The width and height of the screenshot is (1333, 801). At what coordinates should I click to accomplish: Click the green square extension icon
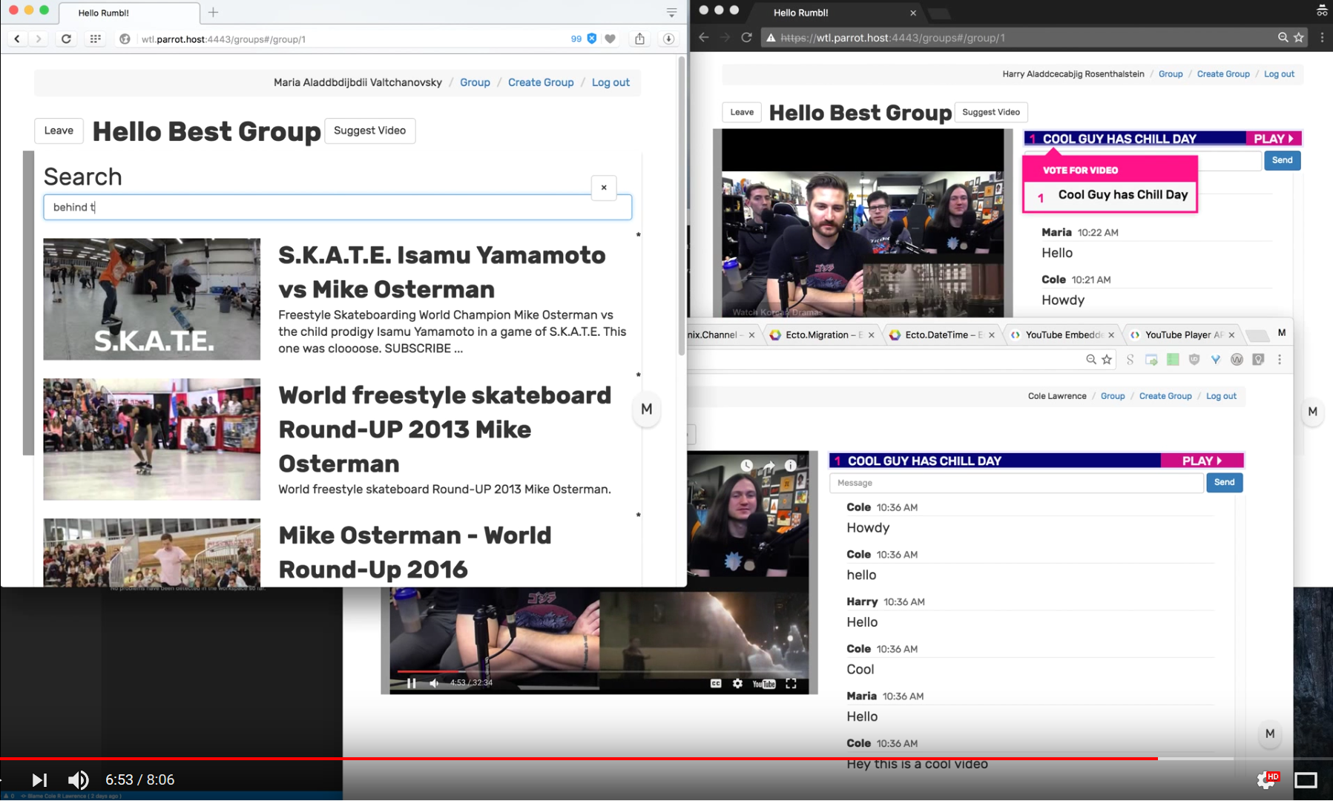(1173, 359)
